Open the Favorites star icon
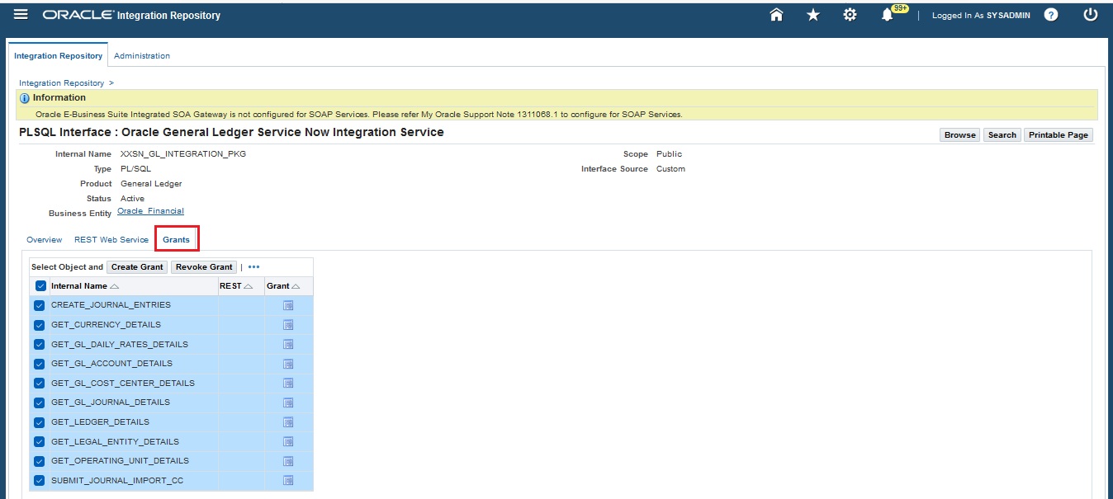The image size is (1113, 499). [813, 15]
